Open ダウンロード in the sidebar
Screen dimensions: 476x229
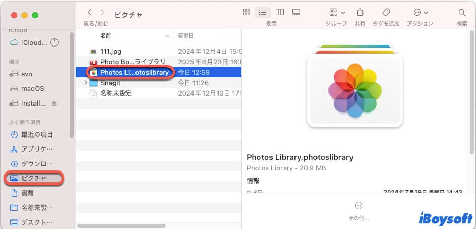[37, 163]
